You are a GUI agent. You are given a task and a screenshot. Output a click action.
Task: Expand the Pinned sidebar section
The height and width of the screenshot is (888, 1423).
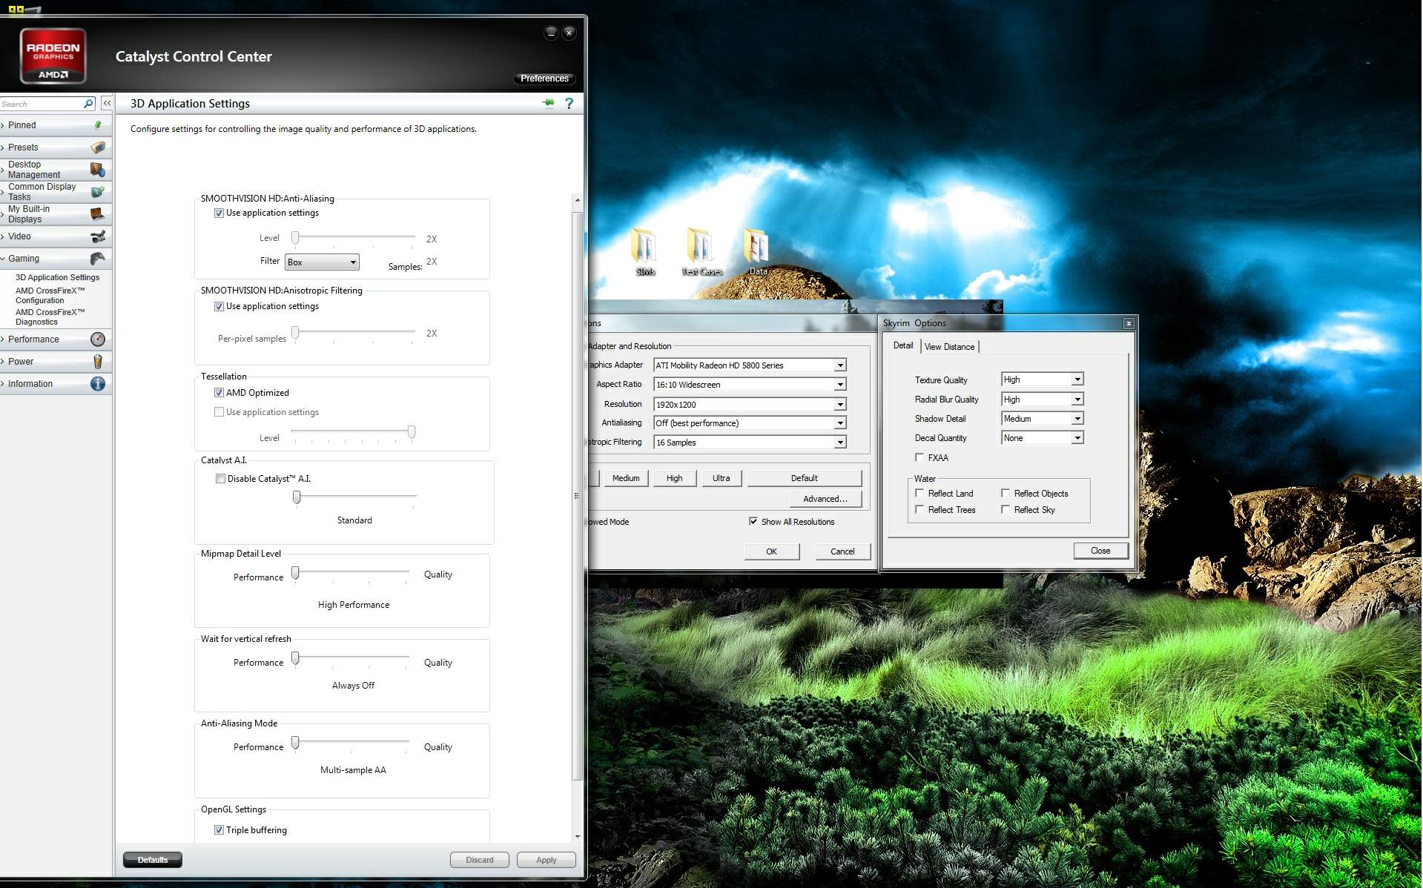pyautogui.click(x=56, y=125)
